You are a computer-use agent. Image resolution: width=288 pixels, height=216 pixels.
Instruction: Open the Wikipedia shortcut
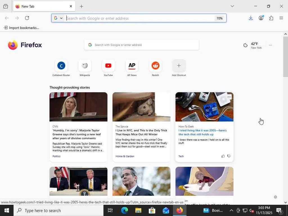(85, 68)
